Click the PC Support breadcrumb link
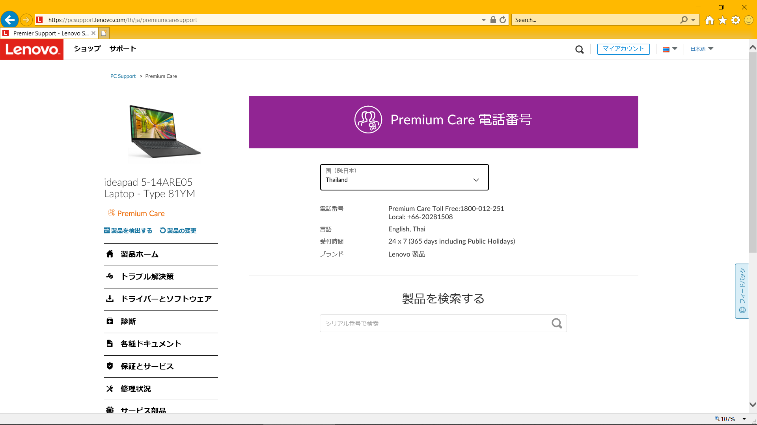Viewport: 757px width, 425px height. 123,76
